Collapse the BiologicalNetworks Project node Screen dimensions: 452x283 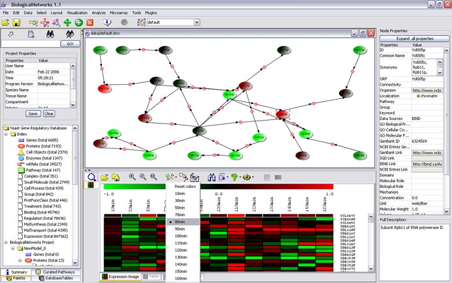pyautogui.click(x=6, y=242)
